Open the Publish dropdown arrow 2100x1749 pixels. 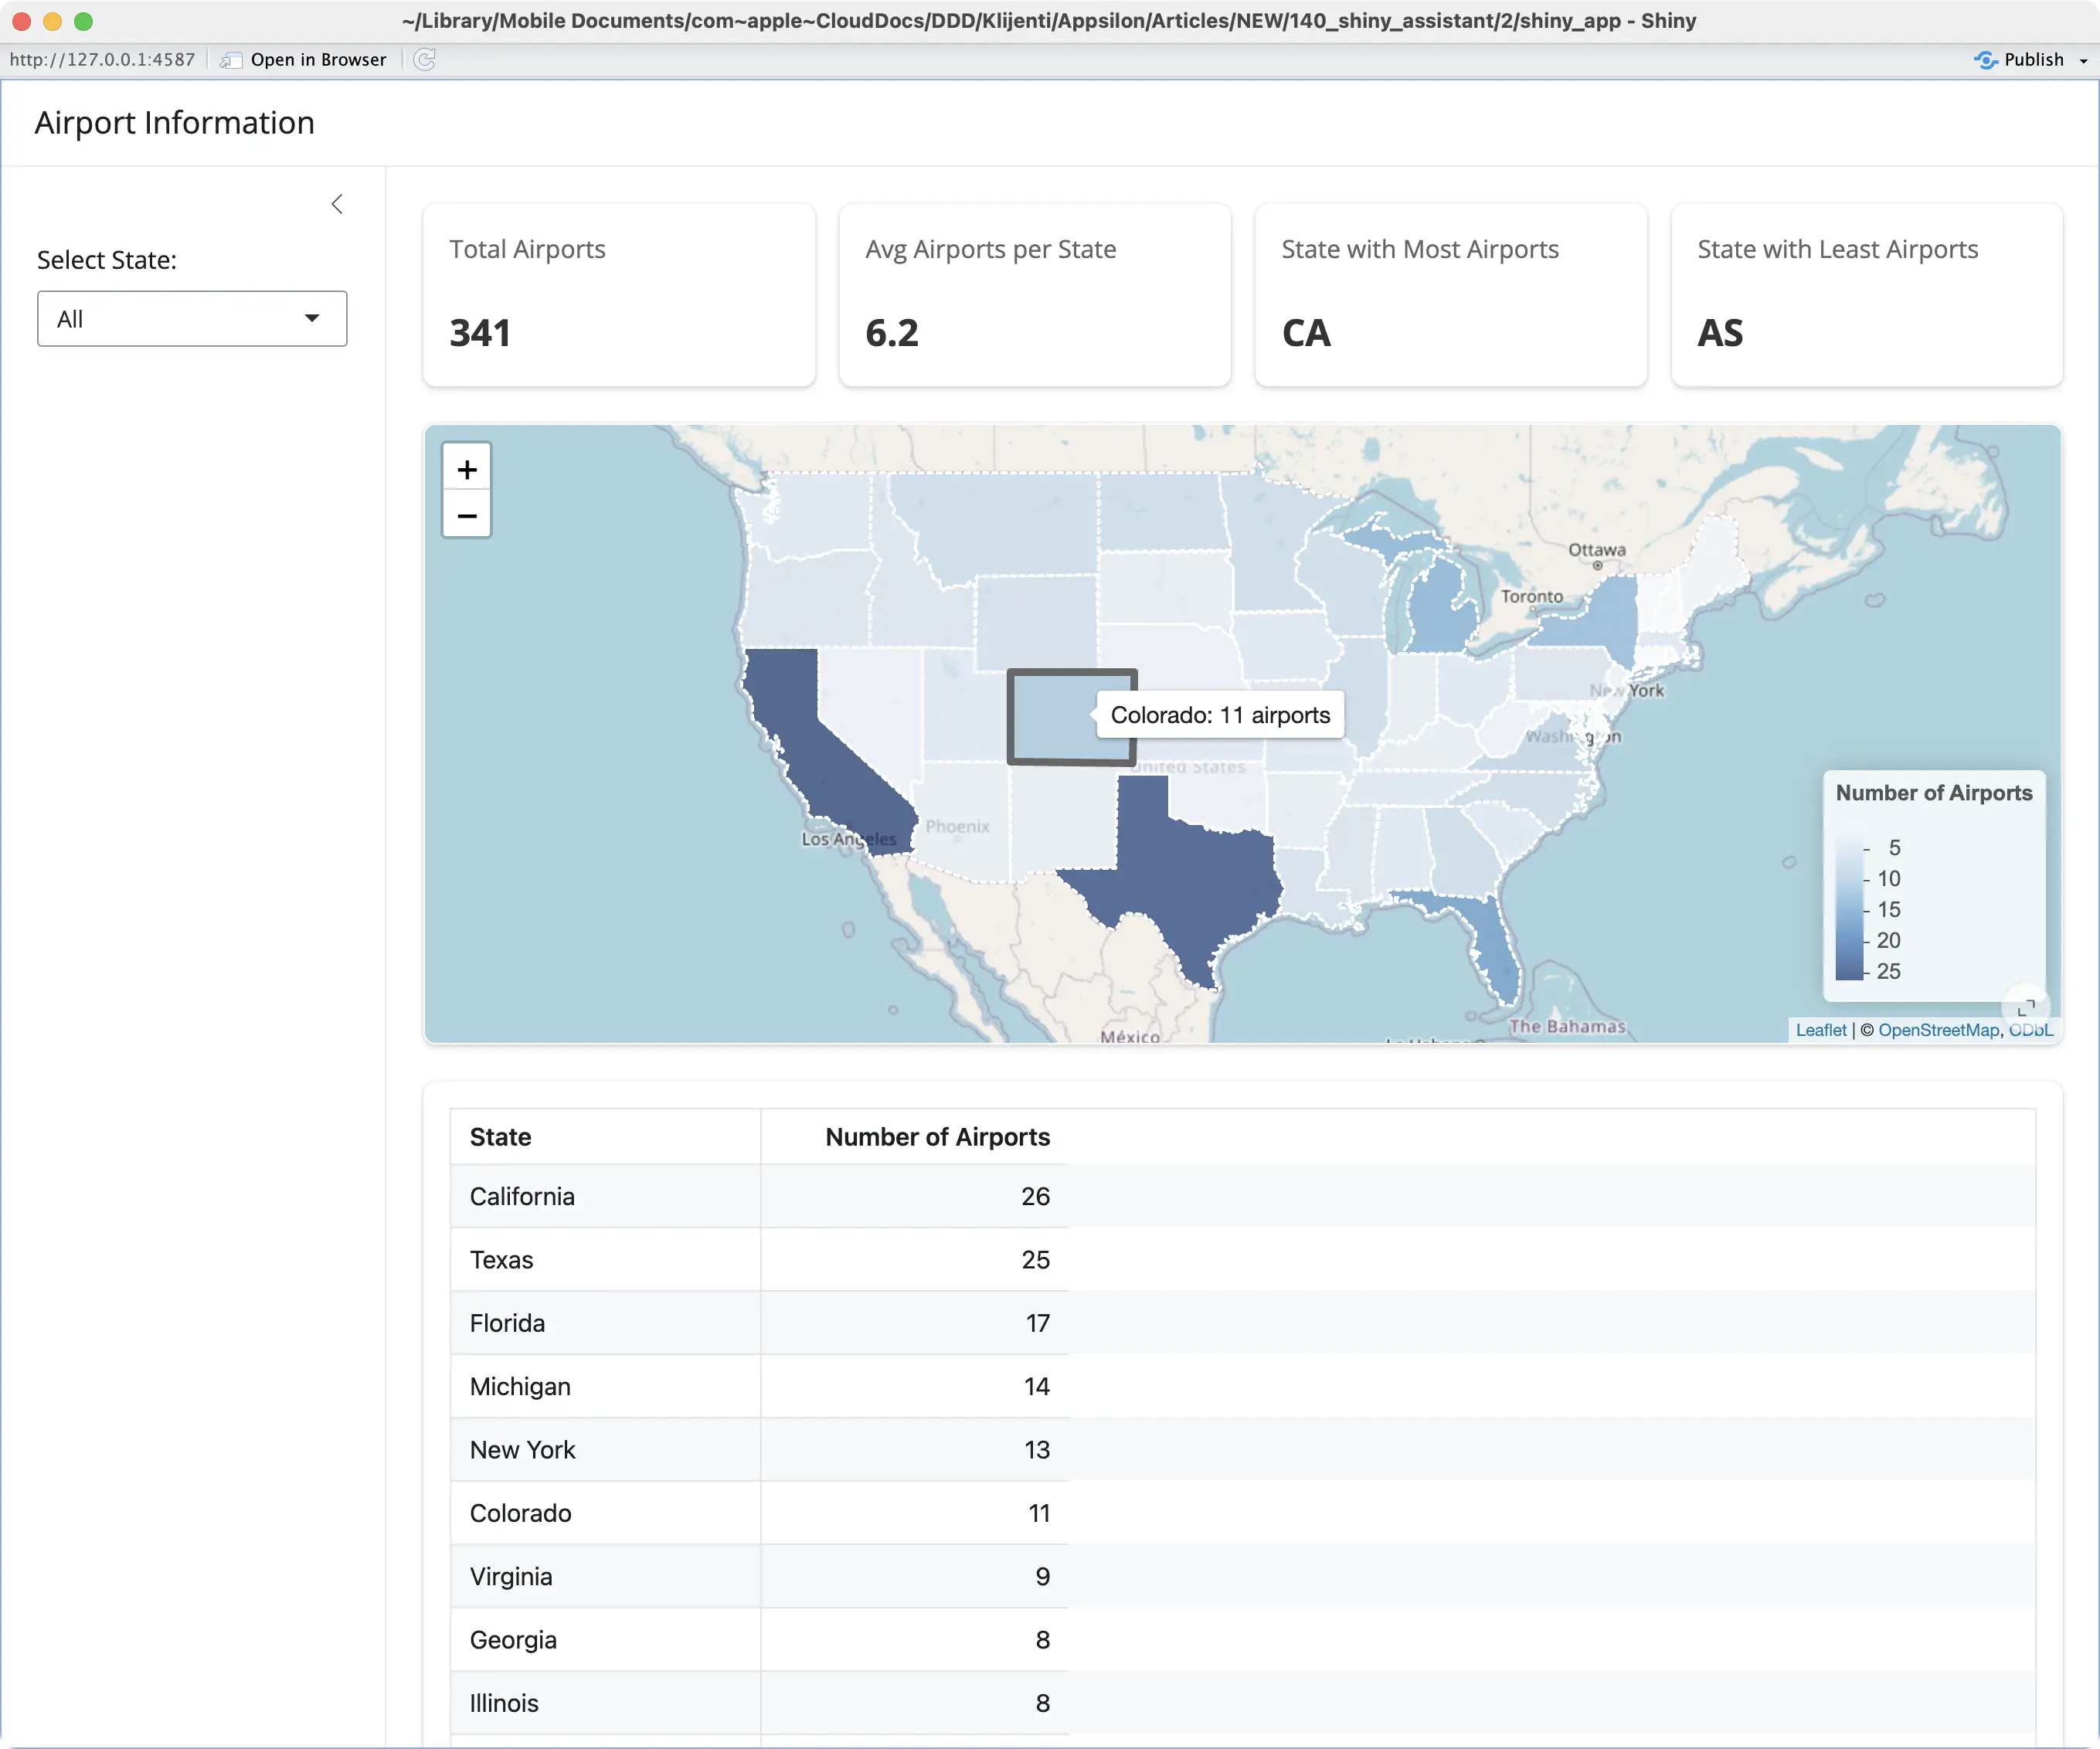tap(2083, 61)
